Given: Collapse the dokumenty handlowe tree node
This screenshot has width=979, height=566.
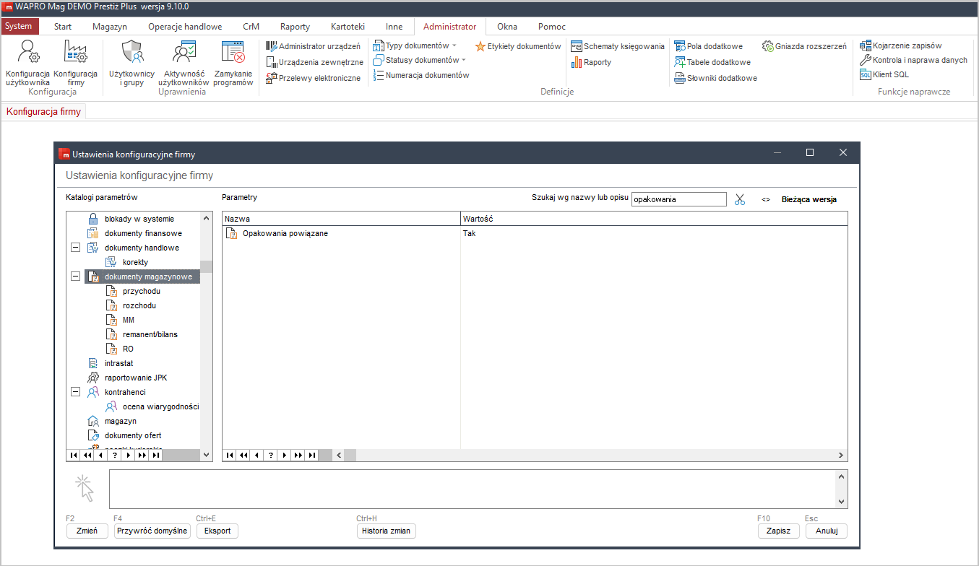Looking at the screenshot, I should point(74,248).
